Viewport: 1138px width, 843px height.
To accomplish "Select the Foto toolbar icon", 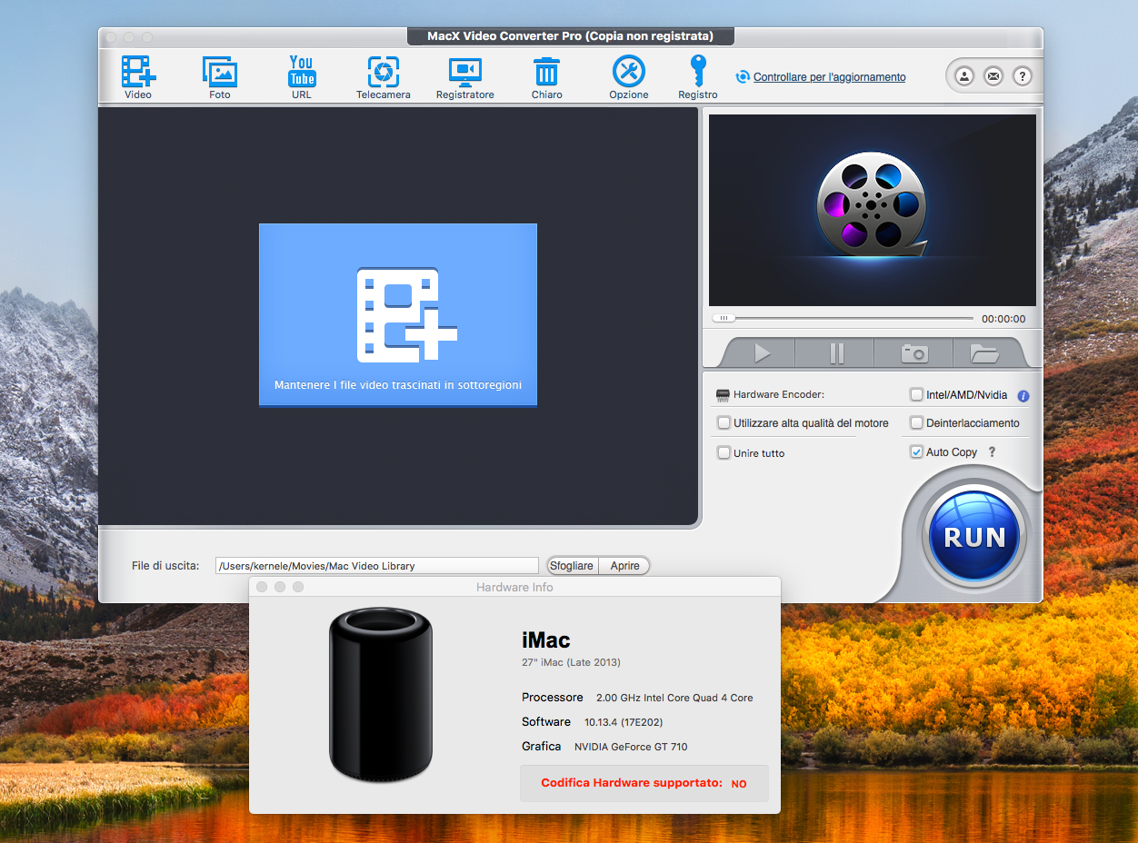I will click(x=220, y=76).
